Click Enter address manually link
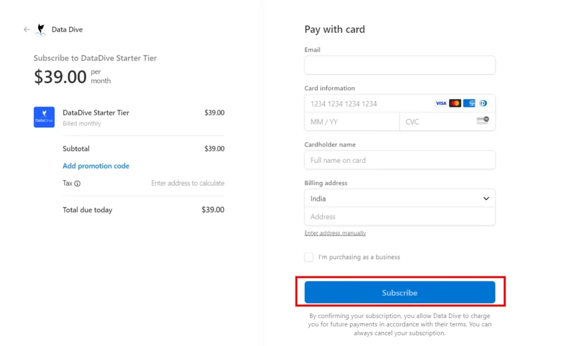Viewport: 573px width, 346px height. tap(335, 233)
